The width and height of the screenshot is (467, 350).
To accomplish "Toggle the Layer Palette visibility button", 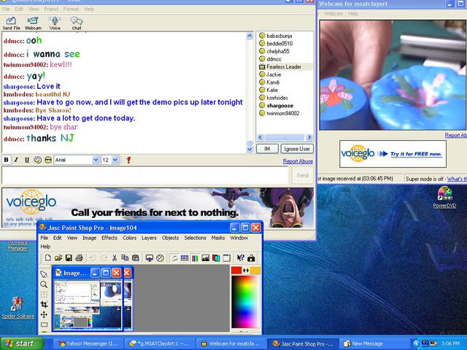I will (x=216, y=258).
